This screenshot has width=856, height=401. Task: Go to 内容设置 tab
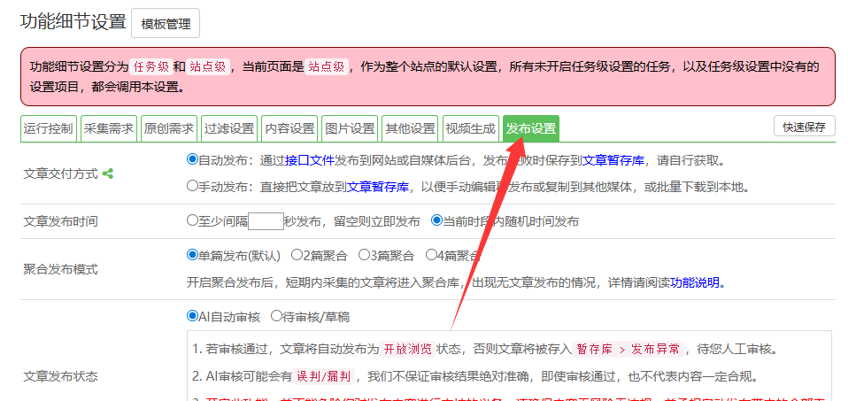[x=289, y=128]
